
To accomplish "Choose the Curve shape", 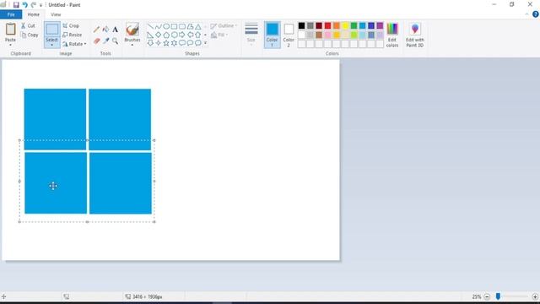I will pyautogui.click(x=158, y=26).
